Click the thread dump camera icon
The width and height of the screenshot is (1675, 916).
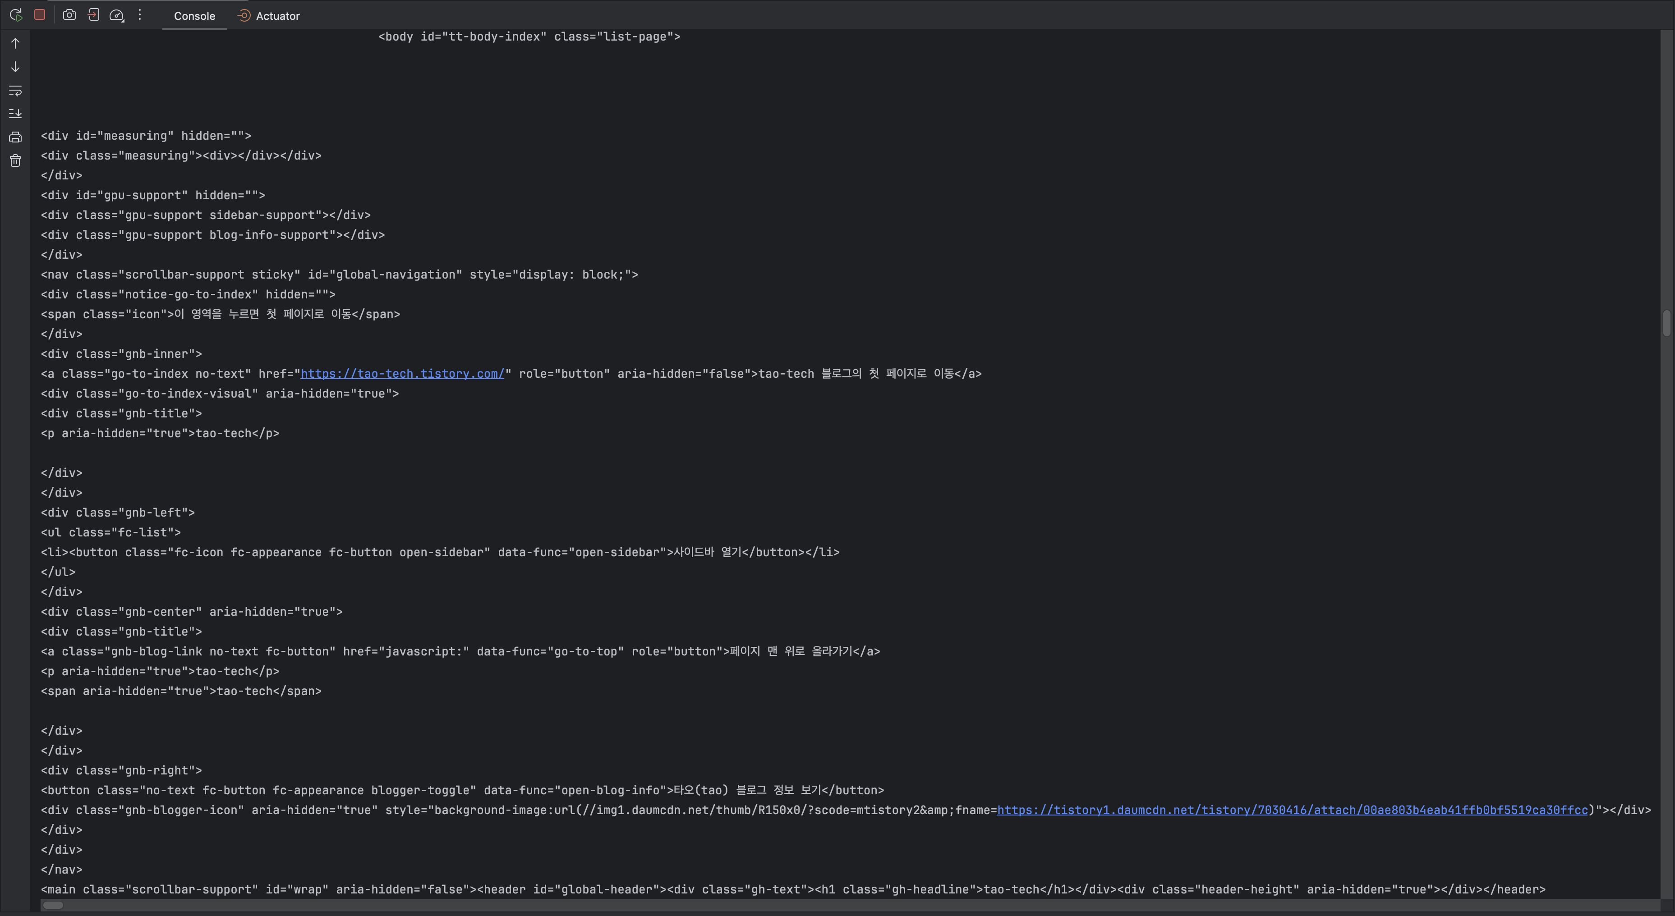click(x=69, y=15)
